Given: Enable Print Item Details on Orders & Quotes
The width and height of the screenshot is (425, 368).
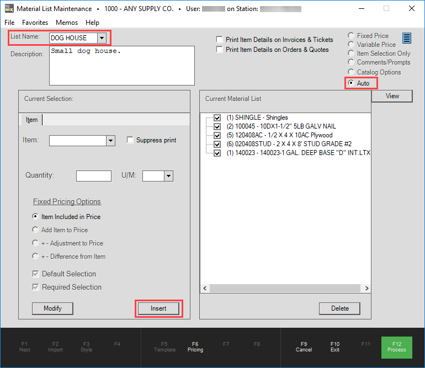Looking at the screenshot, I should pos(220,49).
